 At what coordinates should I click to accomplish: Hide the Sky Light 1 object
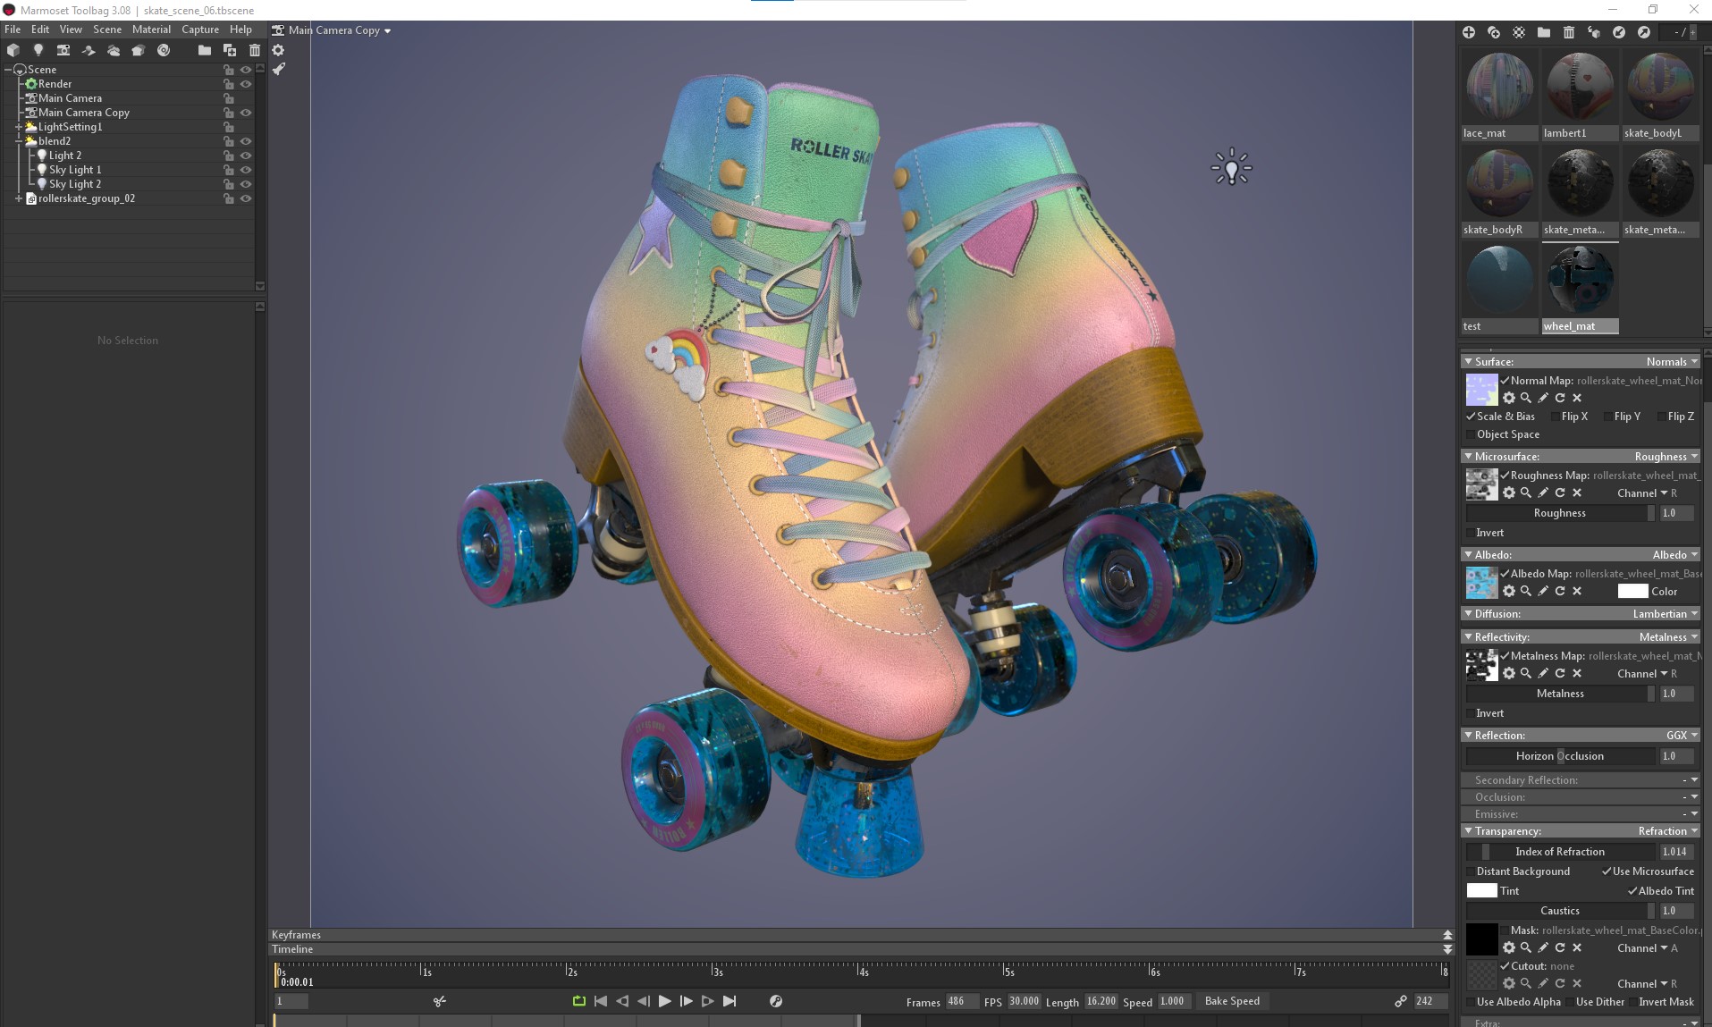coord(246,170)
